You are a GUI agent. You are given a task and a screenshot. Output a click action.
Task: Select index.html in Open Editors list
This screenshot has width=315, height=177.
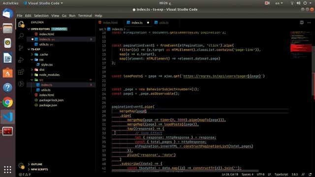(46, 34)
